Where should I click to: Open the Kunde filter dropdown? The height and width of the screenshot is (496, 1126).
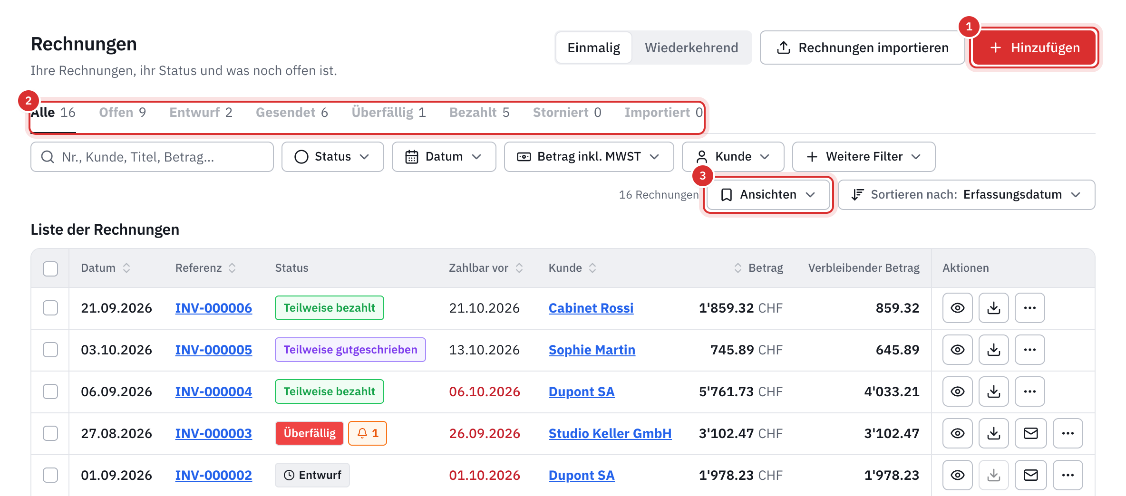click(733, 157)
